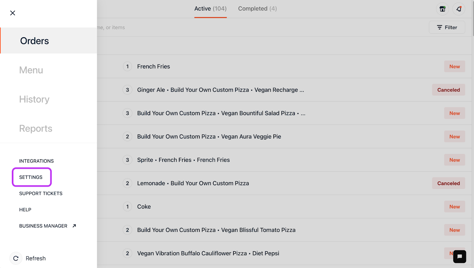Click the Canceled badge on Lemonade order
The height and width of the screenshot is (268, 474).
448,183
